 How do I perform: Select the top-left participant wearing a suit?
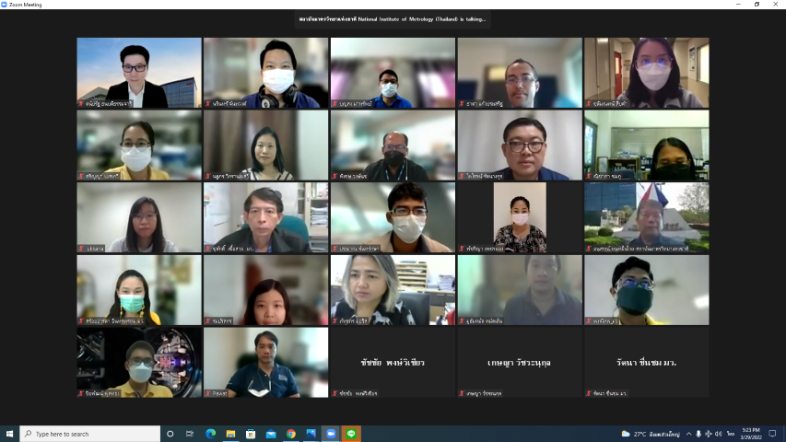click(x=139, y=73)
